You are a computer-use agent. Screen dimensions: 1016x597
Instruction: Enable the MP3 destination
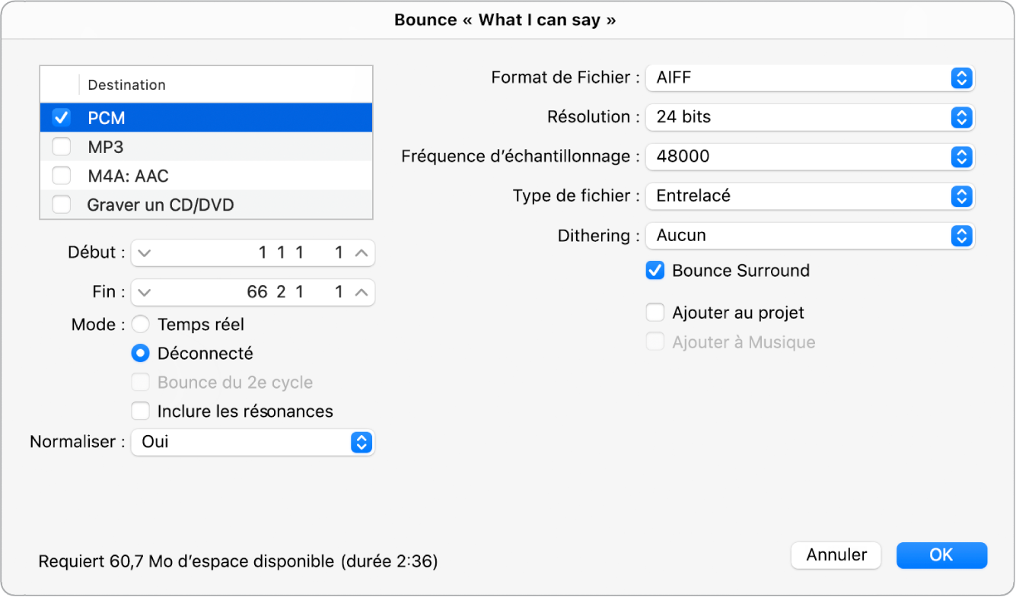[60, 146]
